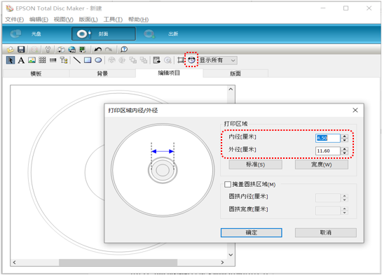Select the thumbnail grid tool icon
382x275 pixels.
coord(42,60)
